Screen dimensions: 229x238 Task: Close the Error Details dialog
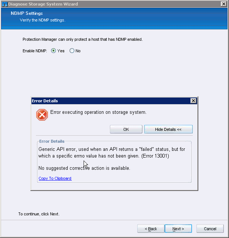click(193, 101)
